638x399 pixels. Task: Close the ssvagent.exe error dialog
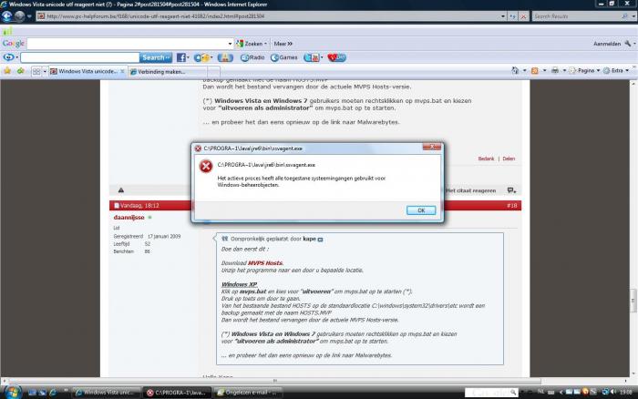(432, 147)
